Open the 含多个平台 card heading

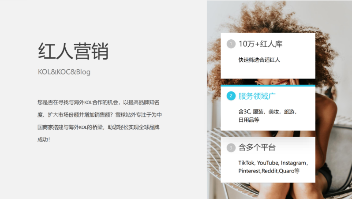coord(257,147)
